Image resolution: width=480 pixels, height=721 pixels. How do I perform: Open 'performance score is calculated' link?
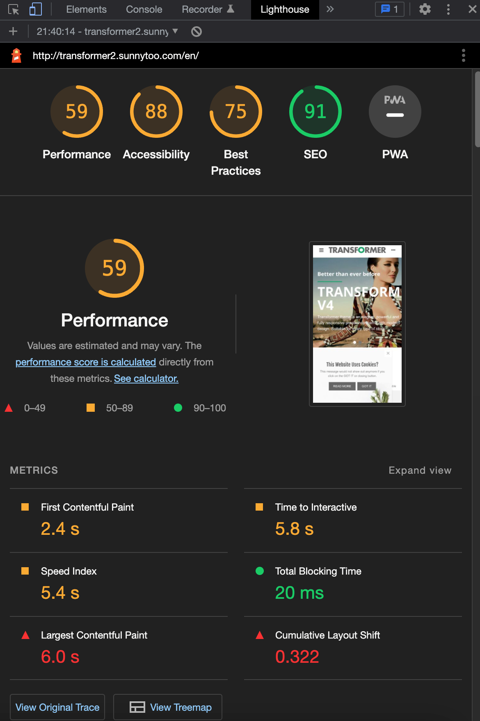[86, 362]
